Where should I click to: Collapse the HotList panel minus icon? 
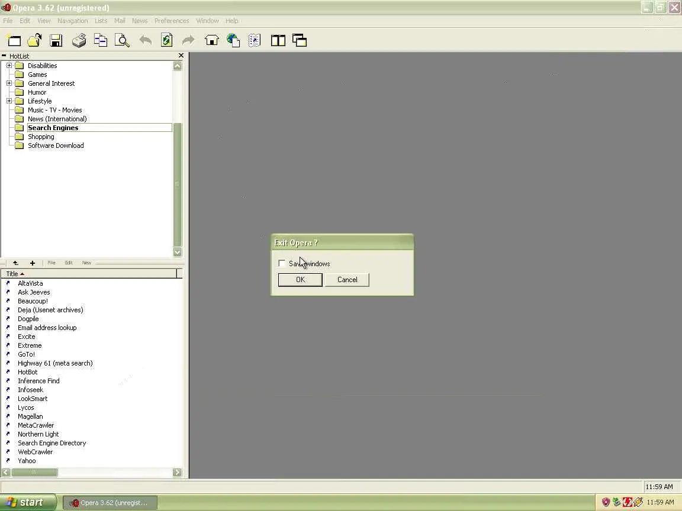coord(4,56)
